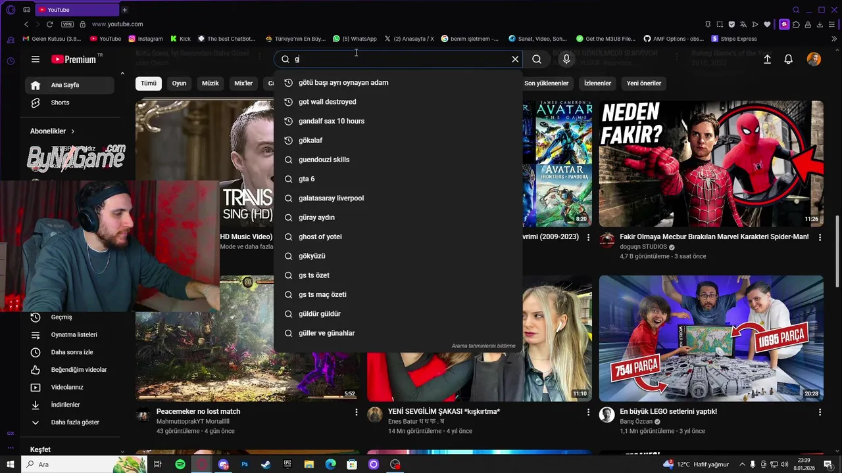Open options for "YENİ SEVGİLİM ŞAKASI" video

pyautogui.click(x=588, y=412)
